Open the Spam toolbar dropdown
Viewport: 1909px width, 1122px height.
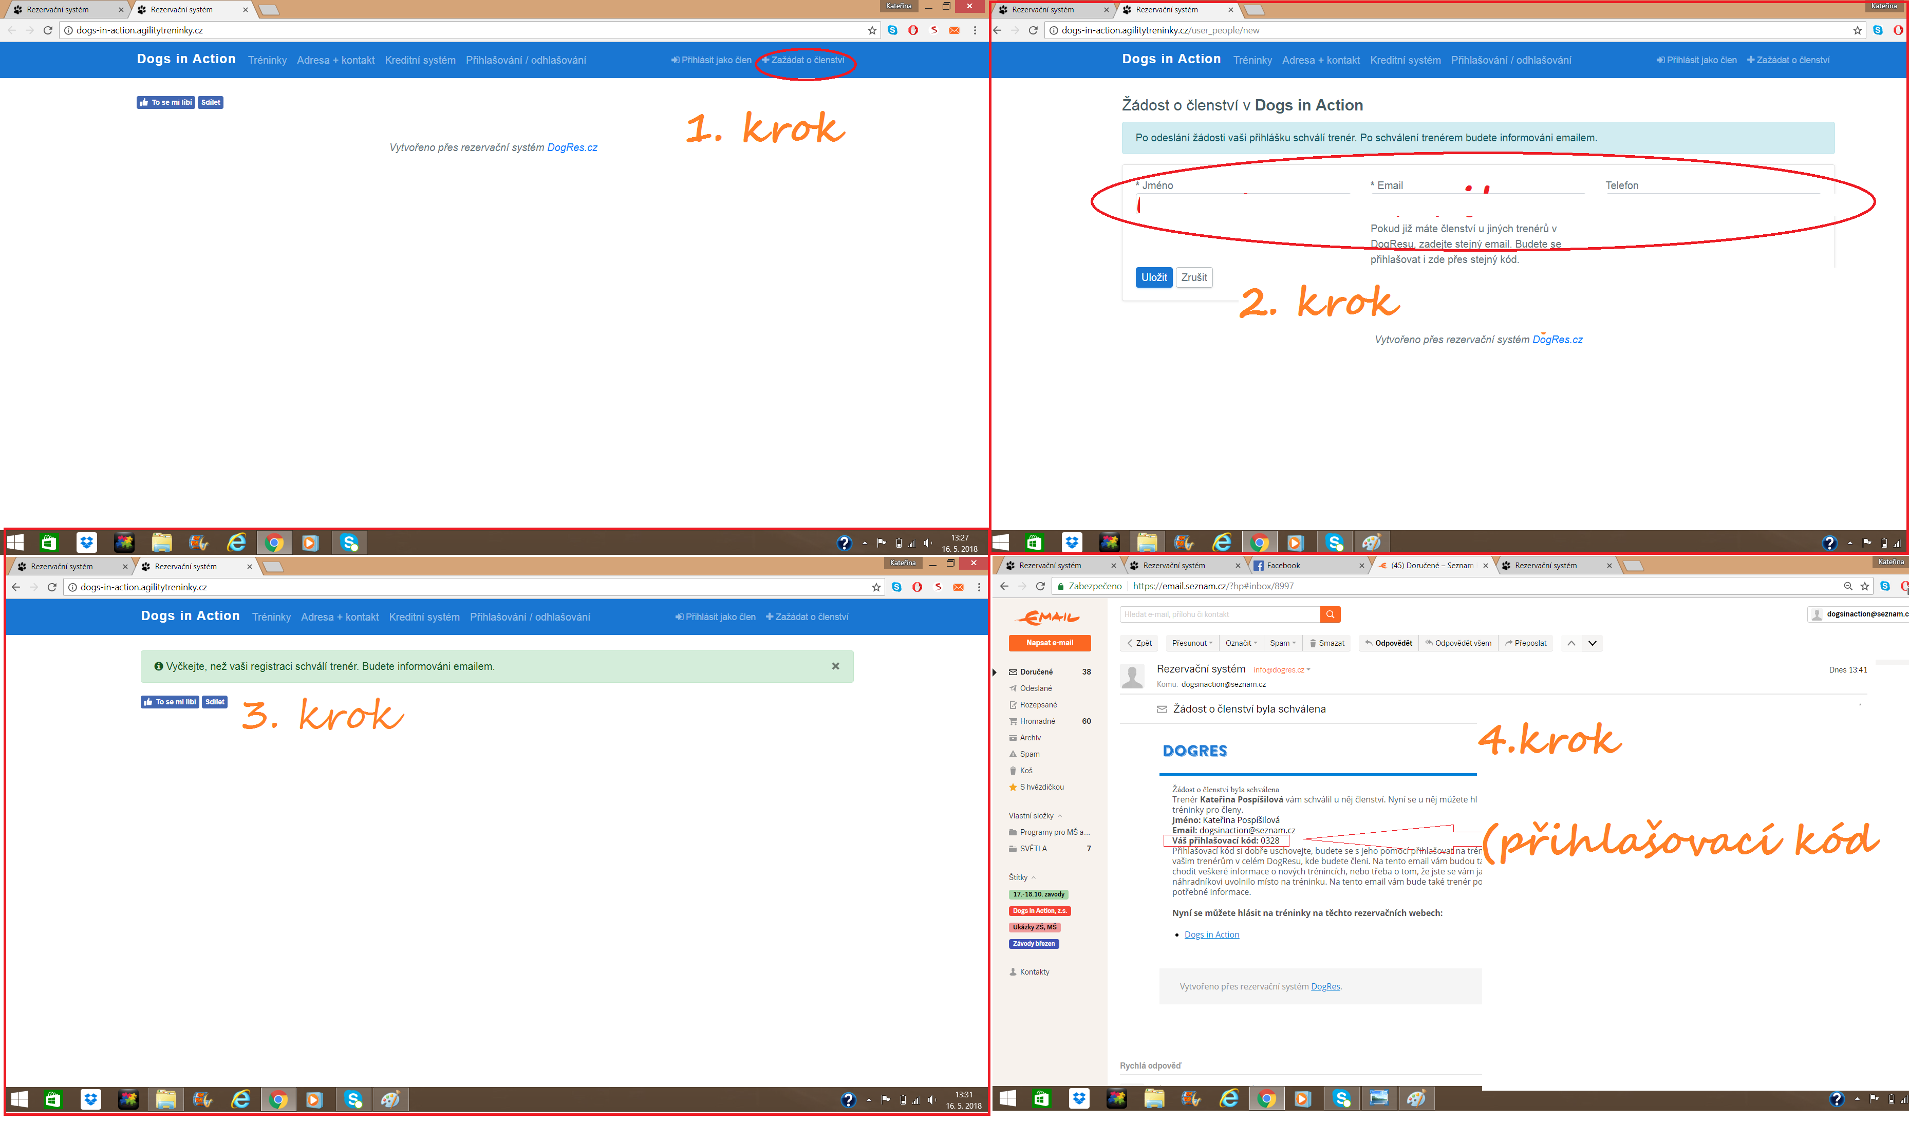point(1283,643)
